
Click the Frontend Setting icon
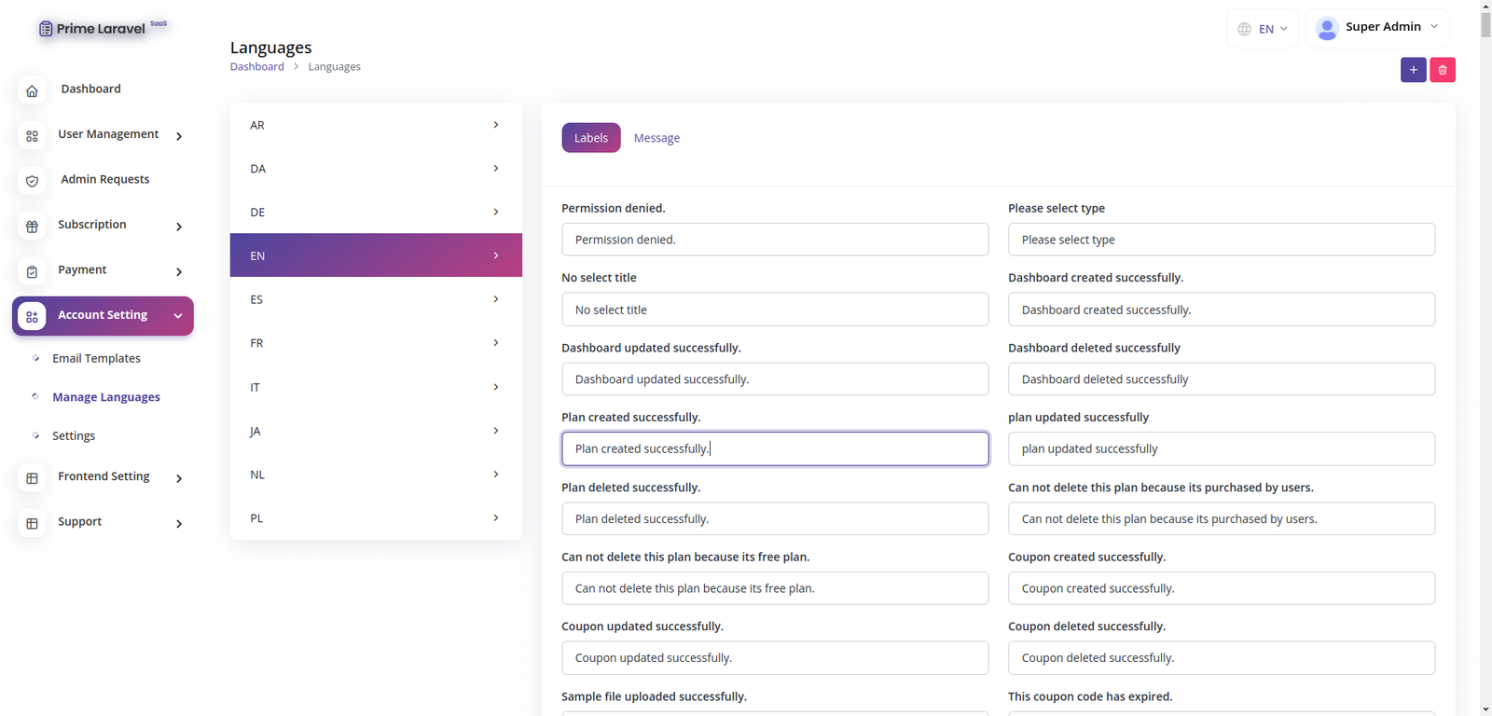pyautogui.click(x=32, y=478)
